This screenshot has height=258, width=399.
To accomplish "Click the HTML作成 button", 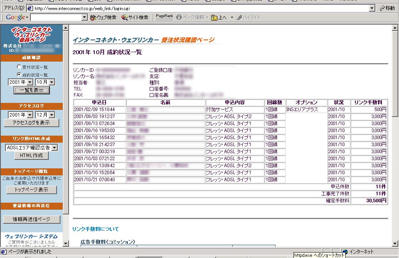I will point(32,156).
